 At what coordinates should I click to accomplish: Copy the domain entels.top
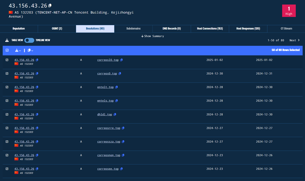(x=116, y=101)
